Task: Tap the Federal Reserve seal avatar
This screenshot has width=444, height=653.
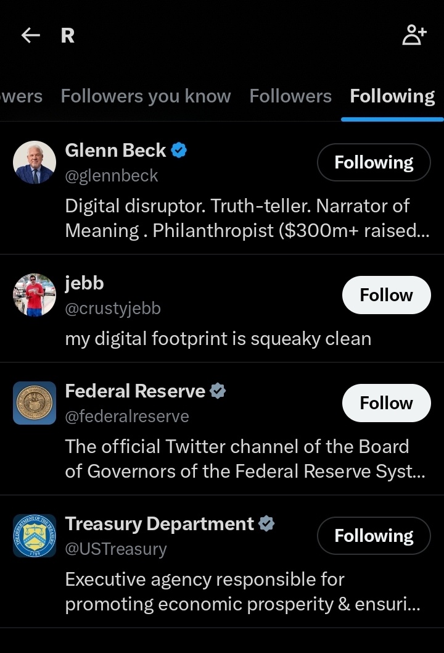Action: point(35,403)
